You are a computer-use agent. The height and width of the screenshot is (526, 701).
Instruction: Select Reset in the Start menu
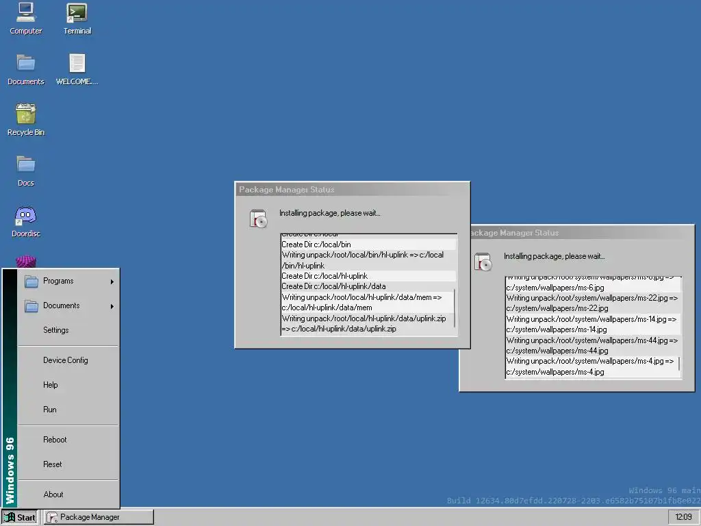pyautogui.click(x=68, y=464)
